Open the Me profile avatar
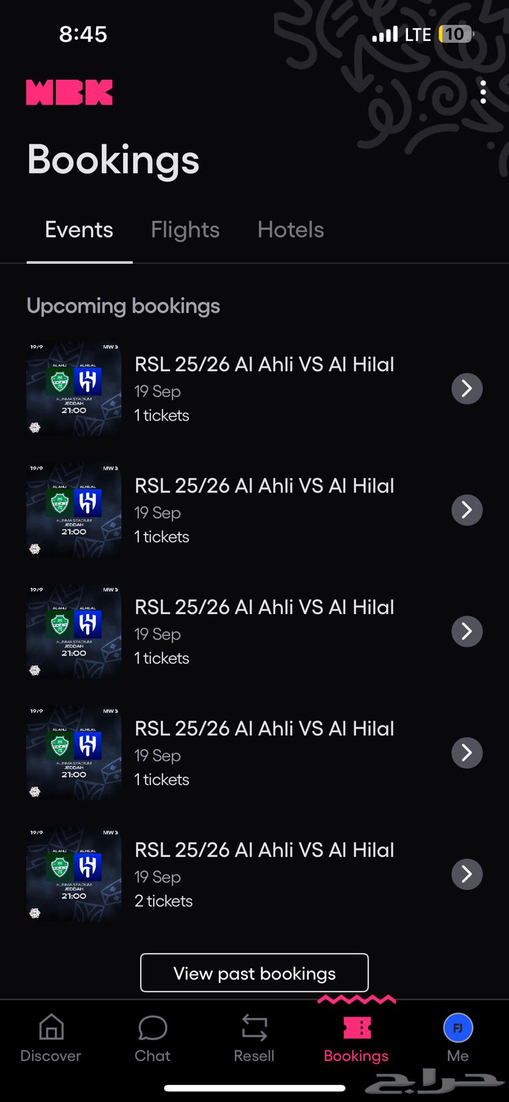The width and height of the screenshot is (509, 1102). click(458, 1029)
